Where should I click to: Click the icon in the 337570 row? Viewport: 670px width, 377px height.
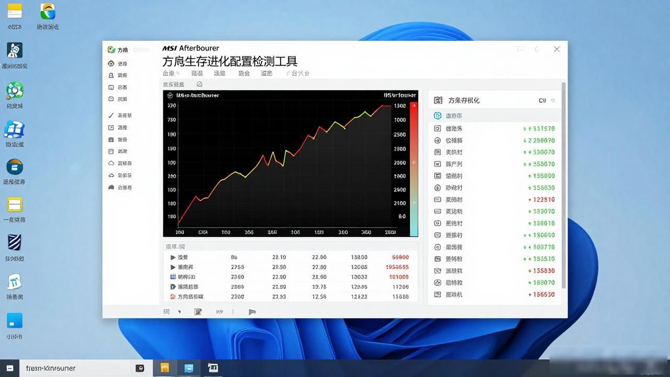[438, 128]
